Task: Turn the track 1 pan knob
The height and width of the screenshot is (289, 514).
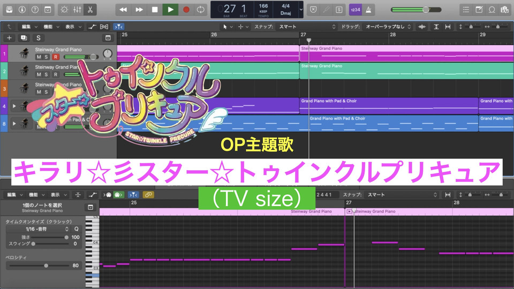Action: click(x=108, y=53)
